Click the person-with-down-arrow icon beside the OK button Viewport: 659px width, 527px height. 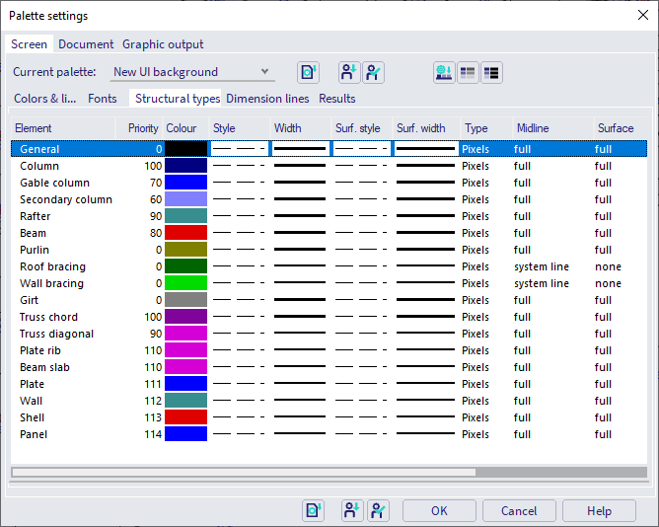coord(353,510)
